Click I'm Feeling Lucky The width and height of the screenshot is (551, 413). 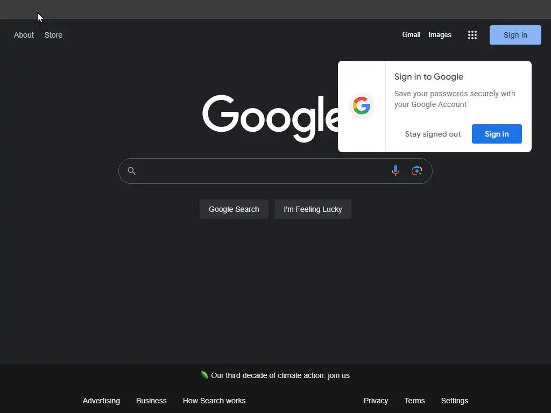coord(313,209)
